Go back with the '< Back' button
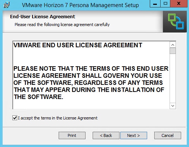 [106, 135]
